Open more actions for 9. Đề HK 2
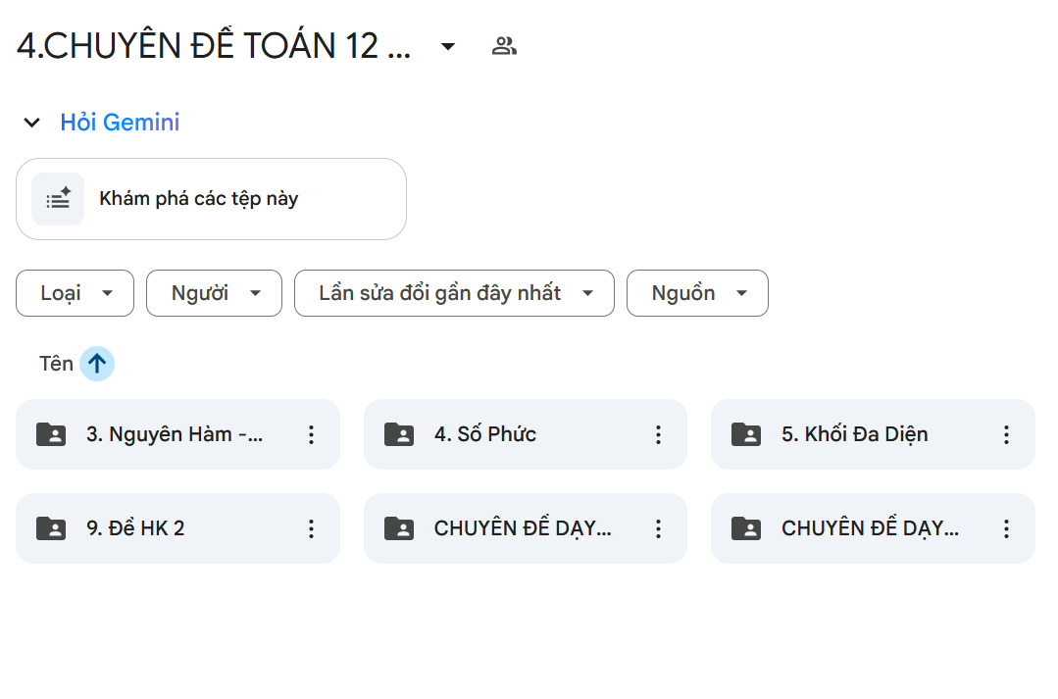Screen dimensions: 1058x699 312,528
